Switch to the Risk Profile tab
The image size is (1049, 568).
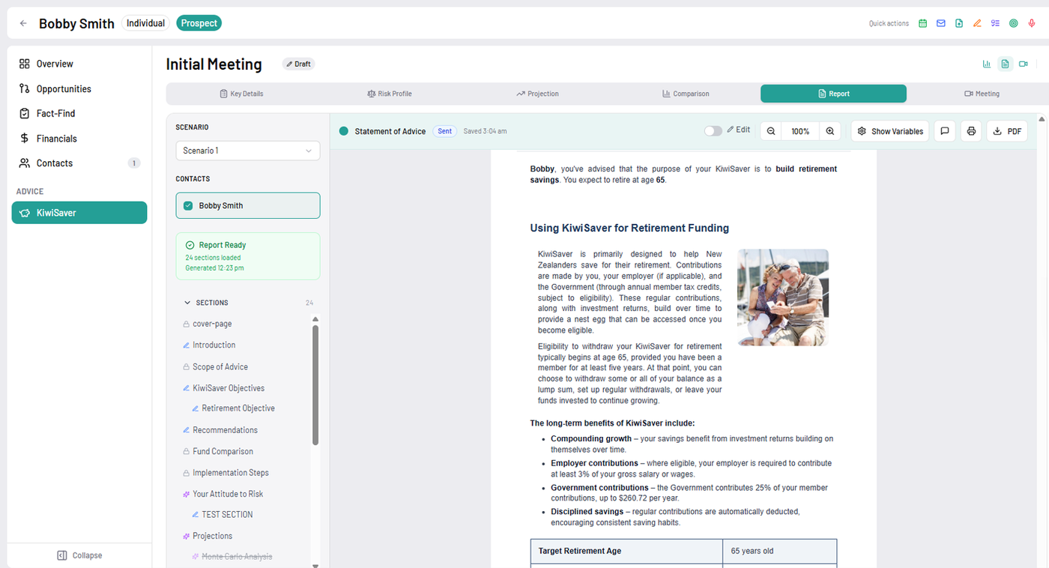tap(389, 94)
